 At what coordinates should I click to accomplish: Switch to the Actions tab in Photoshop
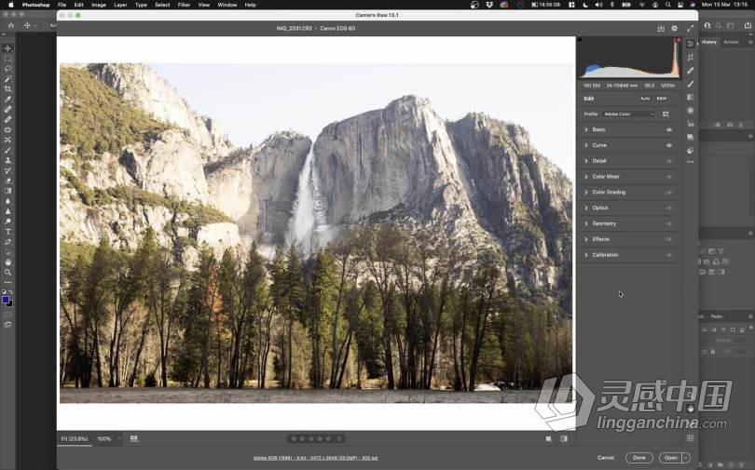pyautogui.click(x=731, y=42)
